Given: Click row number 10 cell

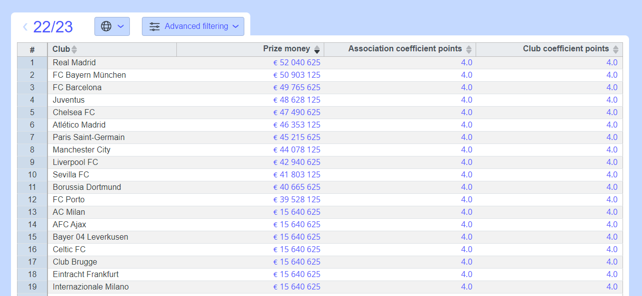Looking at the screenshot, I should point(32,175).
